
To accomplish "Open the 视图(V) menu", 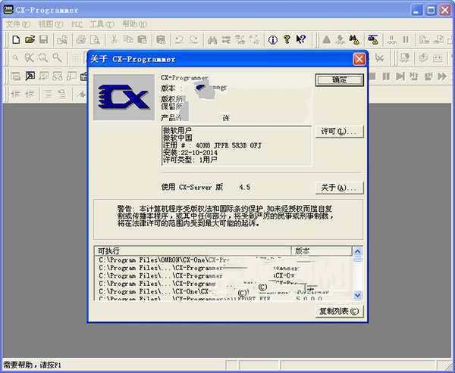I will click(51, 24).
